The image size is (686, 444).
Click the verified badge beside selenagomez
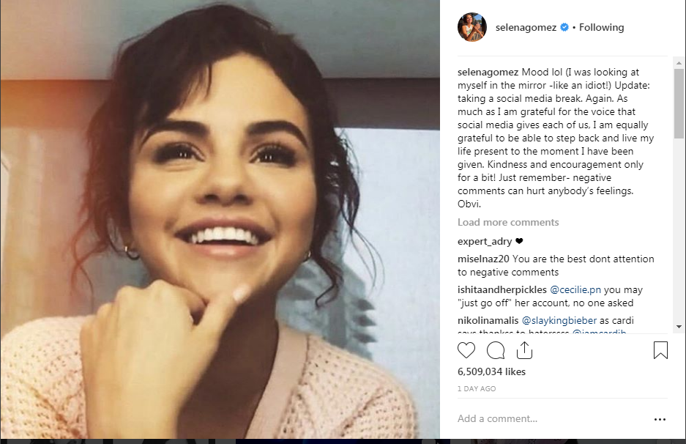pyautogui.click(x=564, y=28)
